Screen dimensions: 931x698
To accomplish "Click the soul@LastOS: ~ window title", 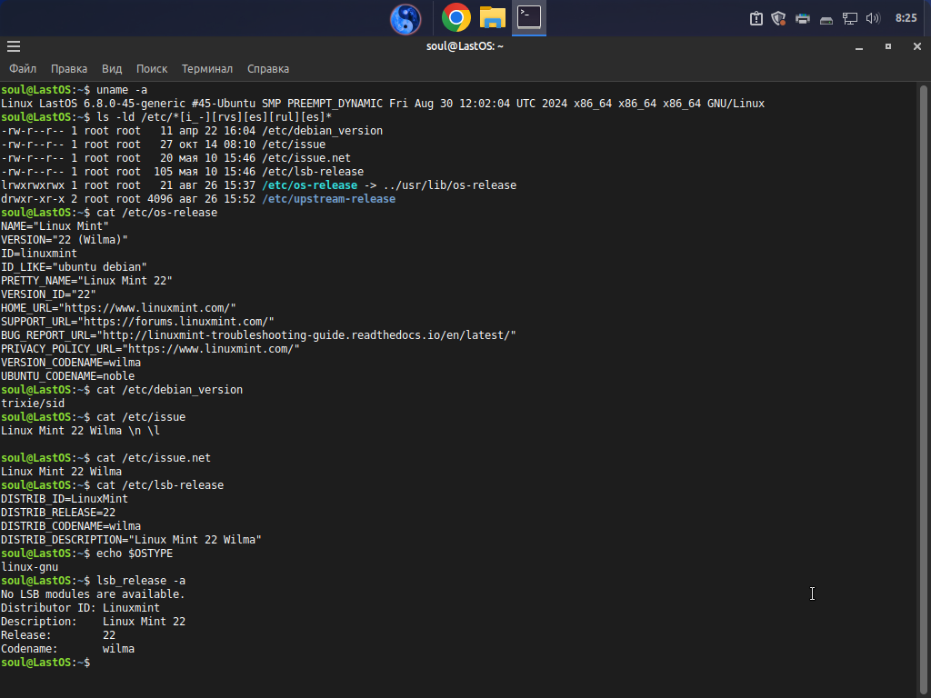I will pos(465,46).
